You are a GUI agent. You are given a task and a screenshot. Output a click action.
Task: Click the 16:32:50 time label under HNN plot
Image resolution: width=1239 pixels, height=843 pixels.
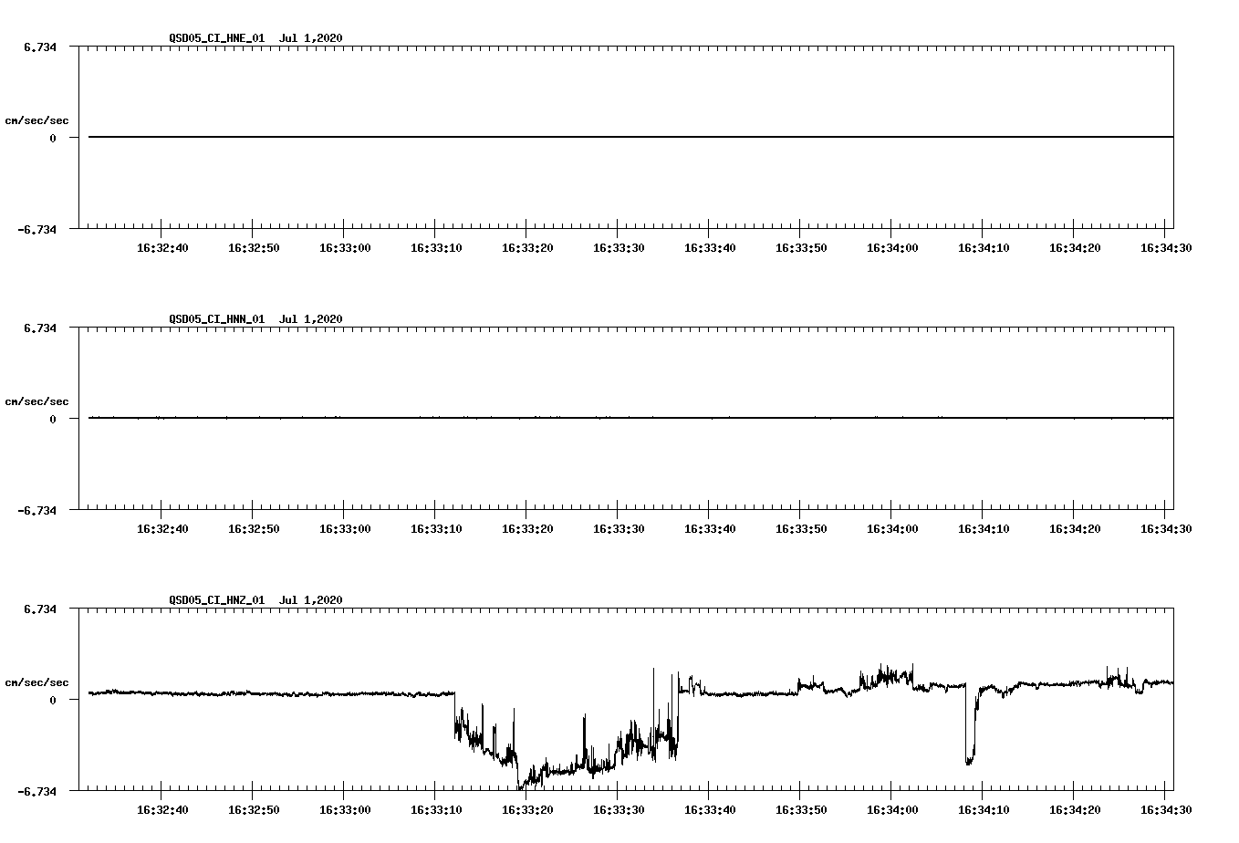254,529
